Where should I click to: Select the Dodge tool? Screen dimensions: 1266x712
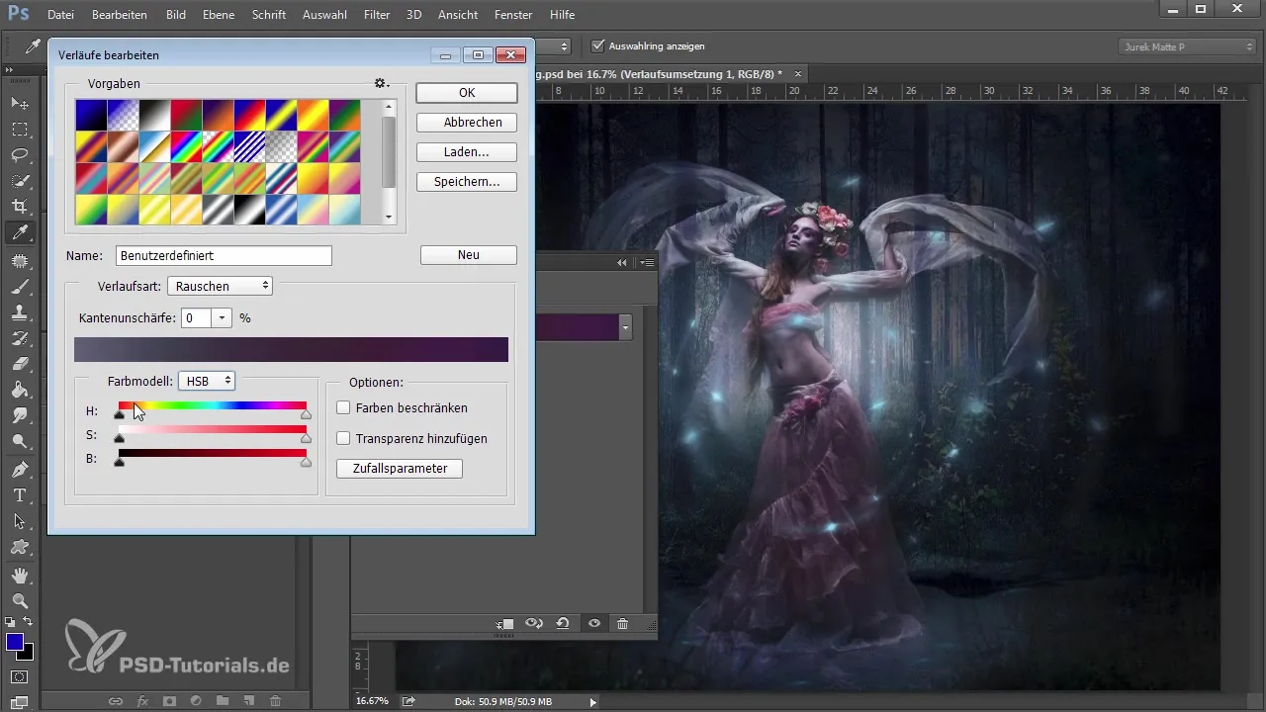point(20,441)
